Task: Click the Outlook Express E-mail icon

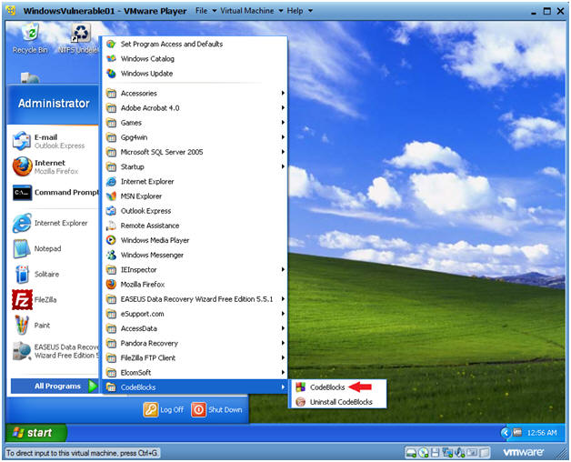Action: pos(22,141)
